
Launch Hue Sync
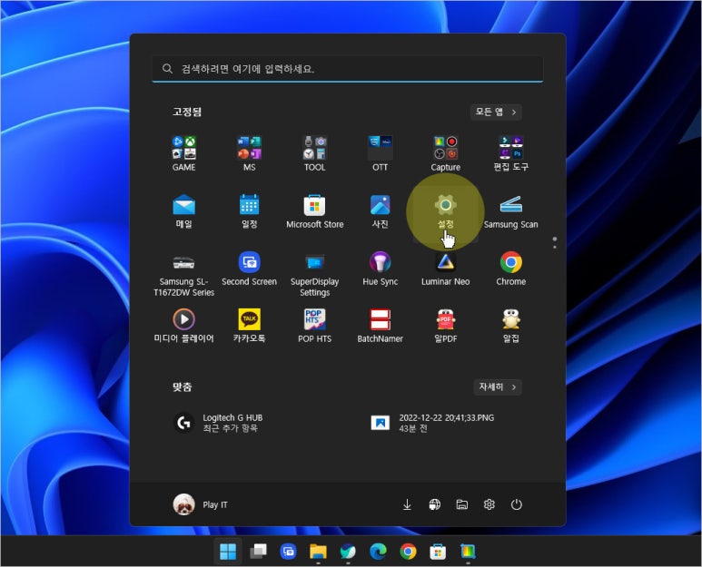(x=381, y=269)
